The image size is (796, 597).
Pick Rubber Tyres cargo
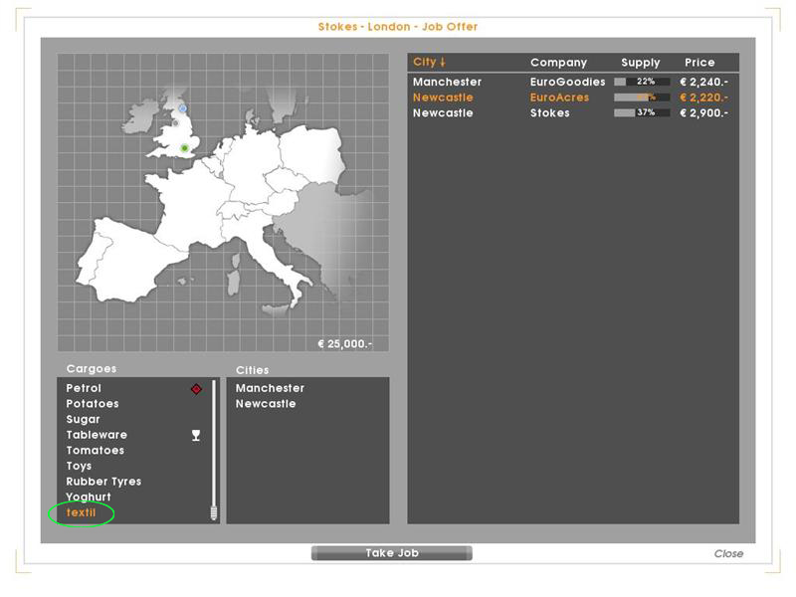103,482
